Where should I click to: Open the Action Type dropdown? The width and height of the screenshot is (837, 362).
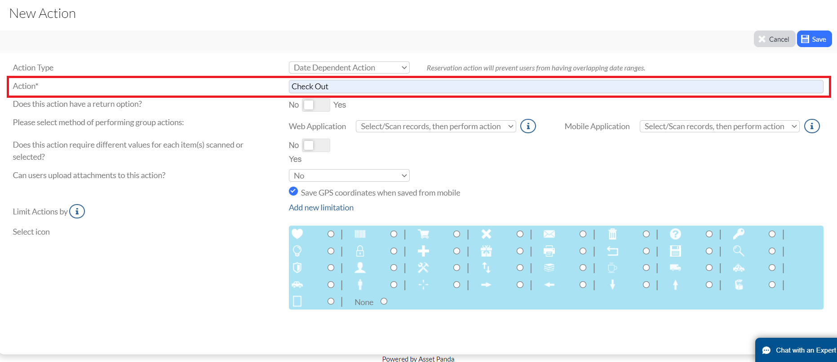pyautogui.click(x=349, y=67)
